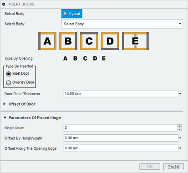
Task: Choose door opening type B image
Action: tap(68, 41)
